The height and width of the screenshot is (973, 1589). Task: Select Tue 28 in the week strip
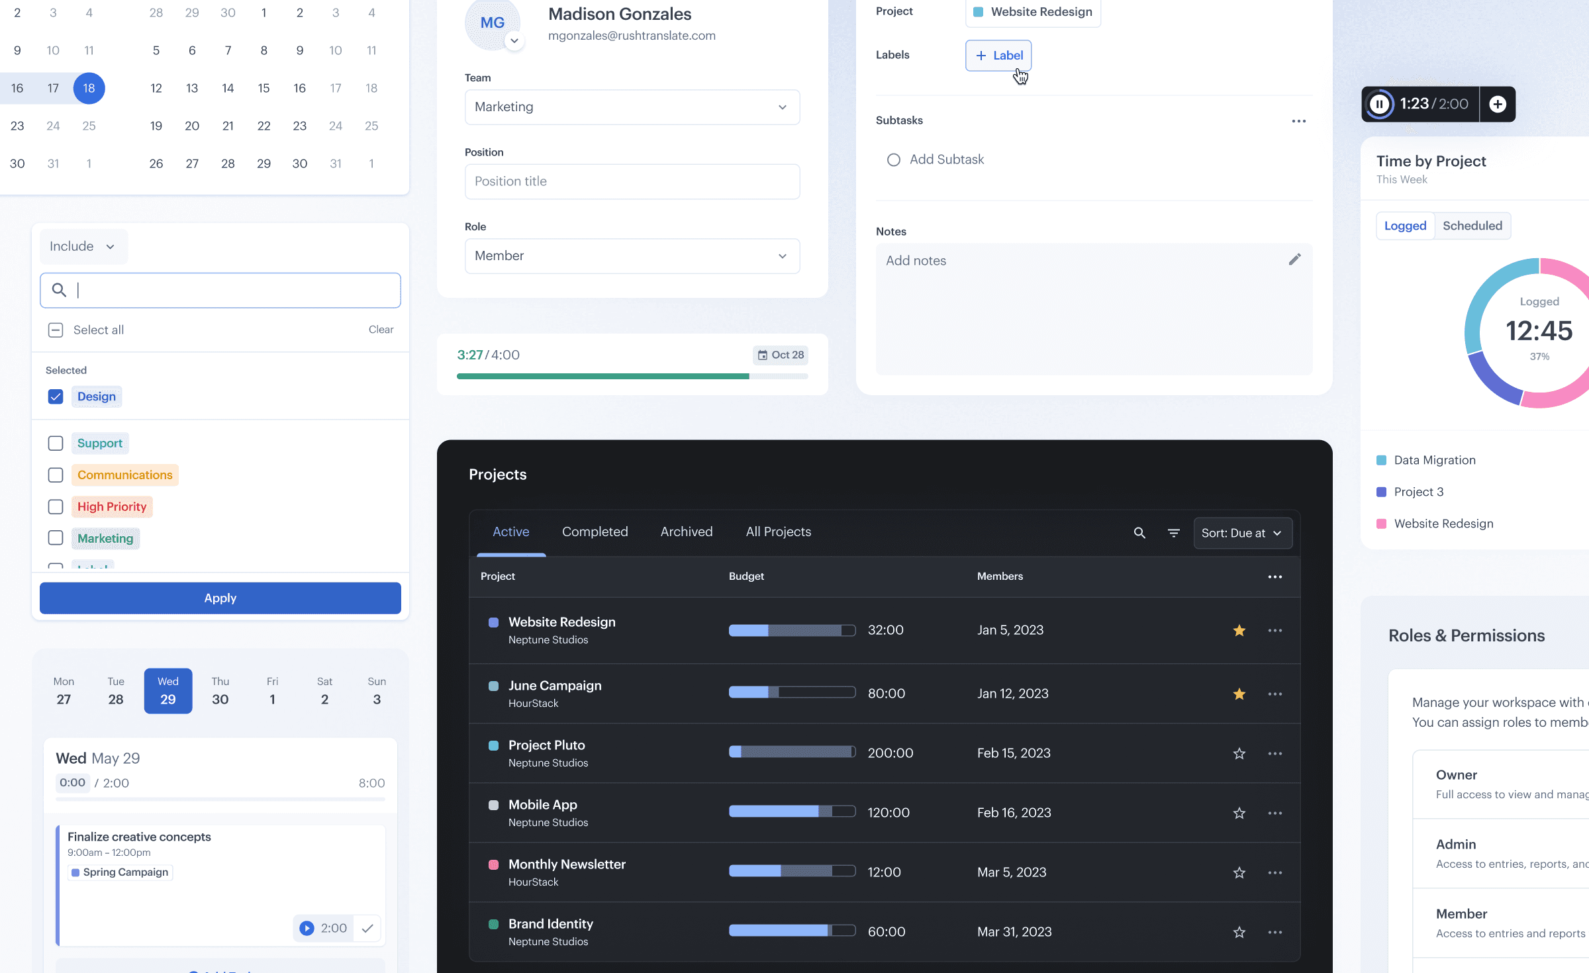pos(116,691)
